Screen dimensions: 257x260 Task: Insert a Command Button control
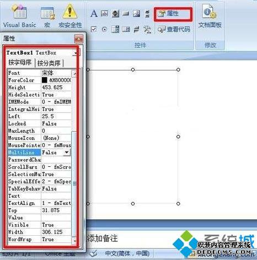click(126, 14)
